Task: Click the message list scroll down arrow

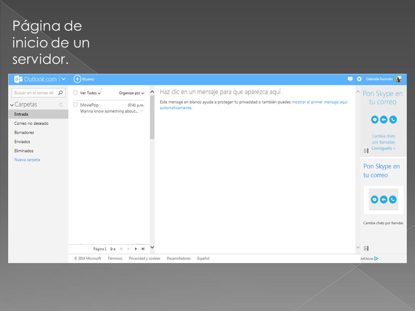Action: tap(152, 247)
